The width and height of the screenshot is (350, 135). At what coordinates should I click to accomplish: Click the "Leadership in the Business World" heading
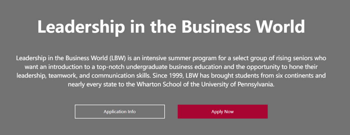click(171, 27)
